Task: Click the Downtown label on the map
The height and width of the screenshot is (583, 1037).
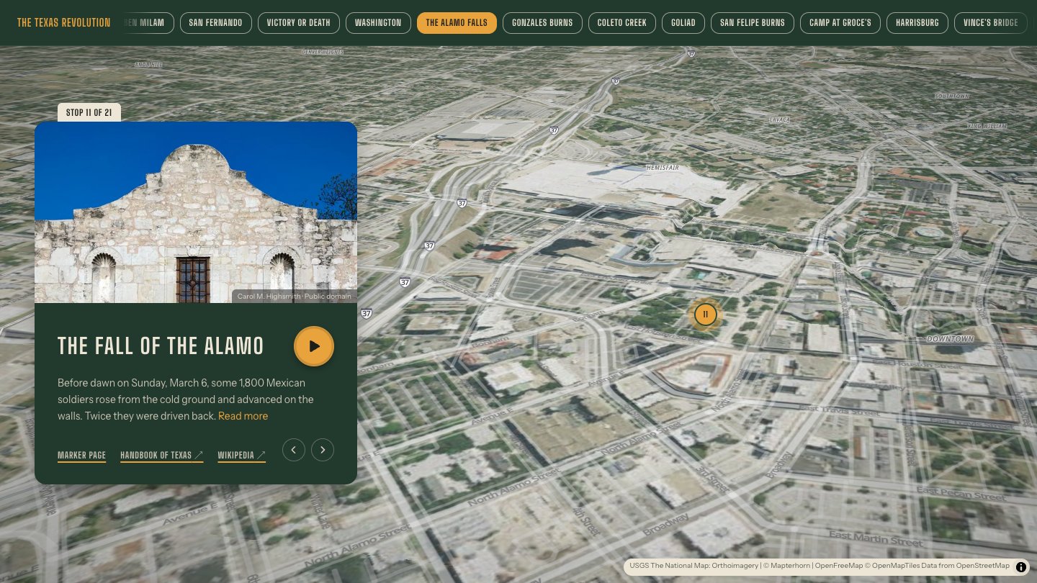Action: (x=951, y=339)
